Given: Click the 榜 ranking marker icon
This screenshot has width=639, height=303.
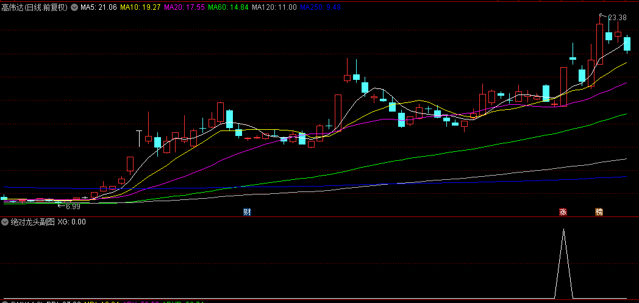Looking at the screenshot, I should coord(599,212).
